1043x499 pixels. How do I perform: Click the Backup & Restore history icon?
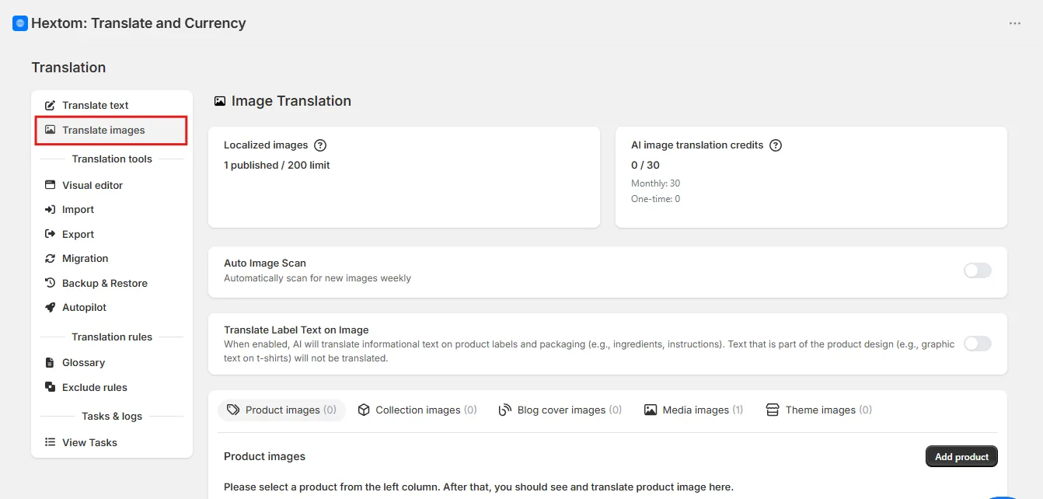click(50, 283)
